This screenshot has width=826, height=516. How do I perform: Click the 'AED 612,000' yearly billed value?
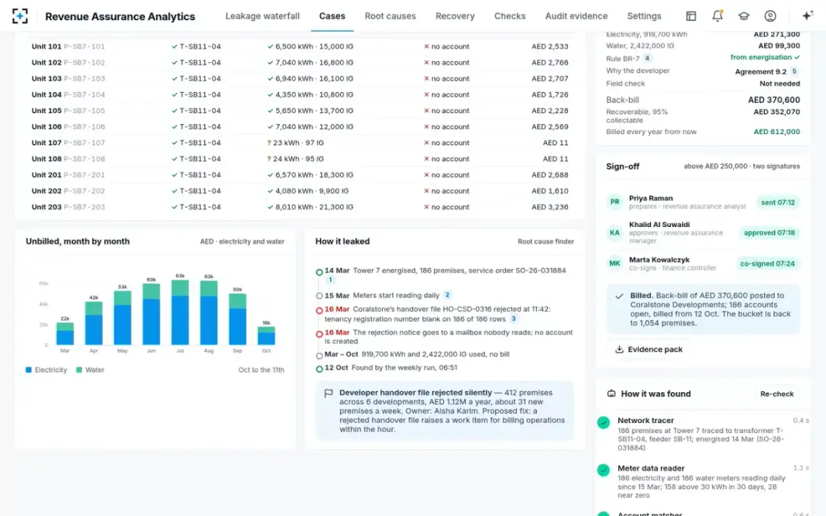pos(776,132)
